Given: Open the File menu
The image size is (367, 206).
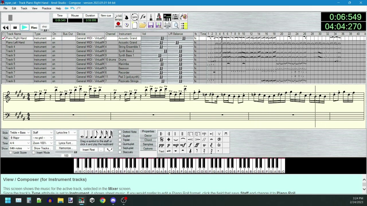Looking at the screenshot, I should pyautogui.click(x=5, y=8).
